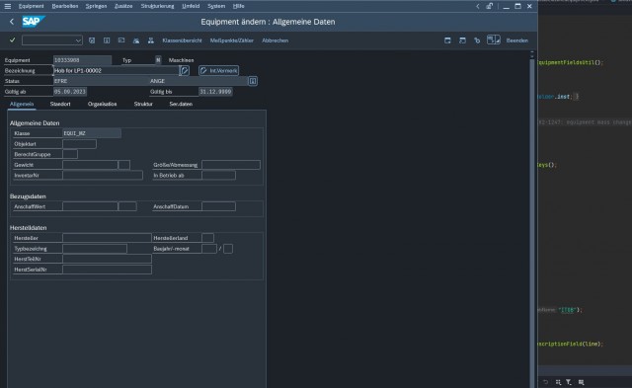Screen dimensions: 632x388
Task: Click the Baujahr year input field
Action: pyautogui.click(x=209, y=249)
